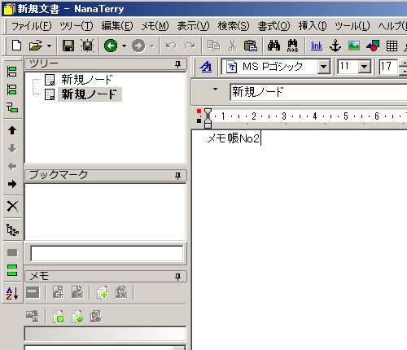Toggle pin on the ツリー panel

pyautogui.click(x=177, y=64)
